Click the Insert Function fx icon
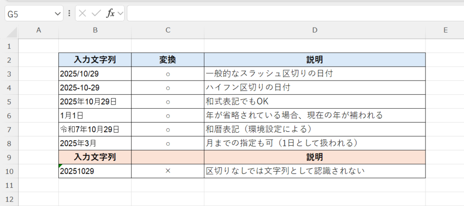The width and height of the screenshot is (464, 206). click(x=110, y=14)
